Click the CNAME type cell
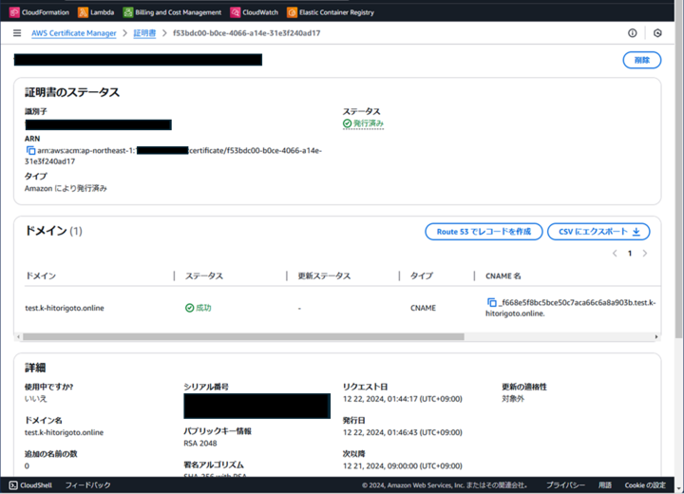 click(423, 308)
